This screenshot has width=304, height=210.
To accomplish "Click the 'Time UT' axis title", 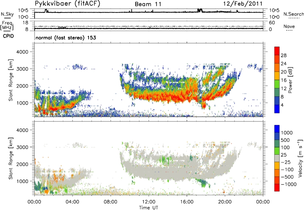I will click(149, 208).
